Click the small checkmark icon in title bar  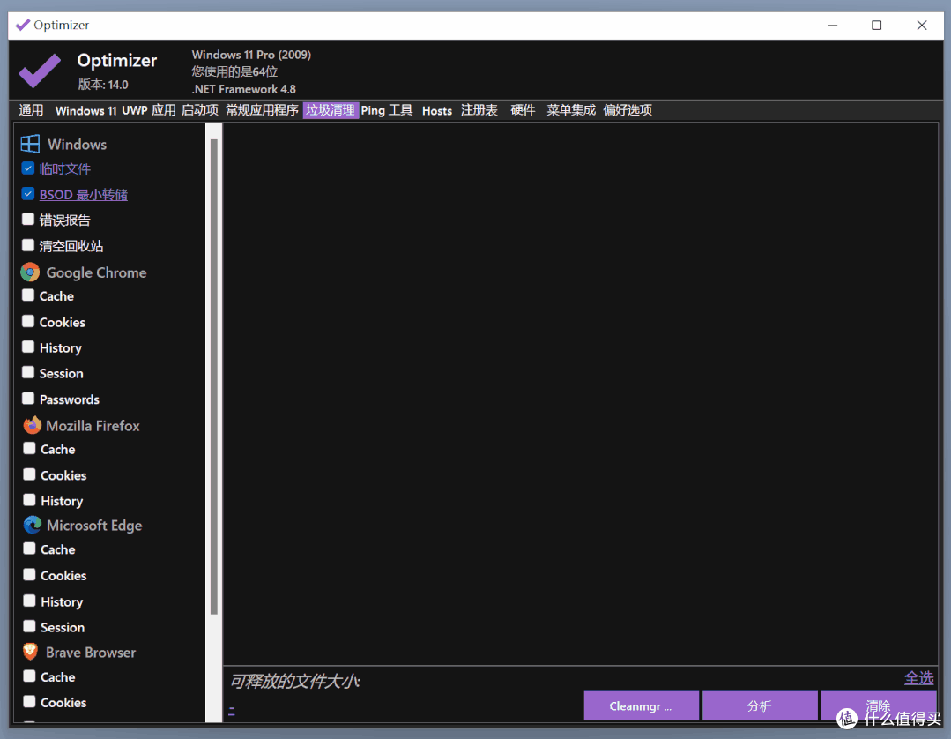click(22, 25)
